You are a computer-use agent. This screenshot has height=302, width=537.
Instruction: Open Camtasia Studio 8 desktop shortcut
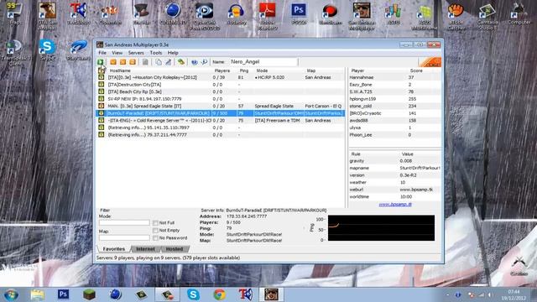[487, 15]
